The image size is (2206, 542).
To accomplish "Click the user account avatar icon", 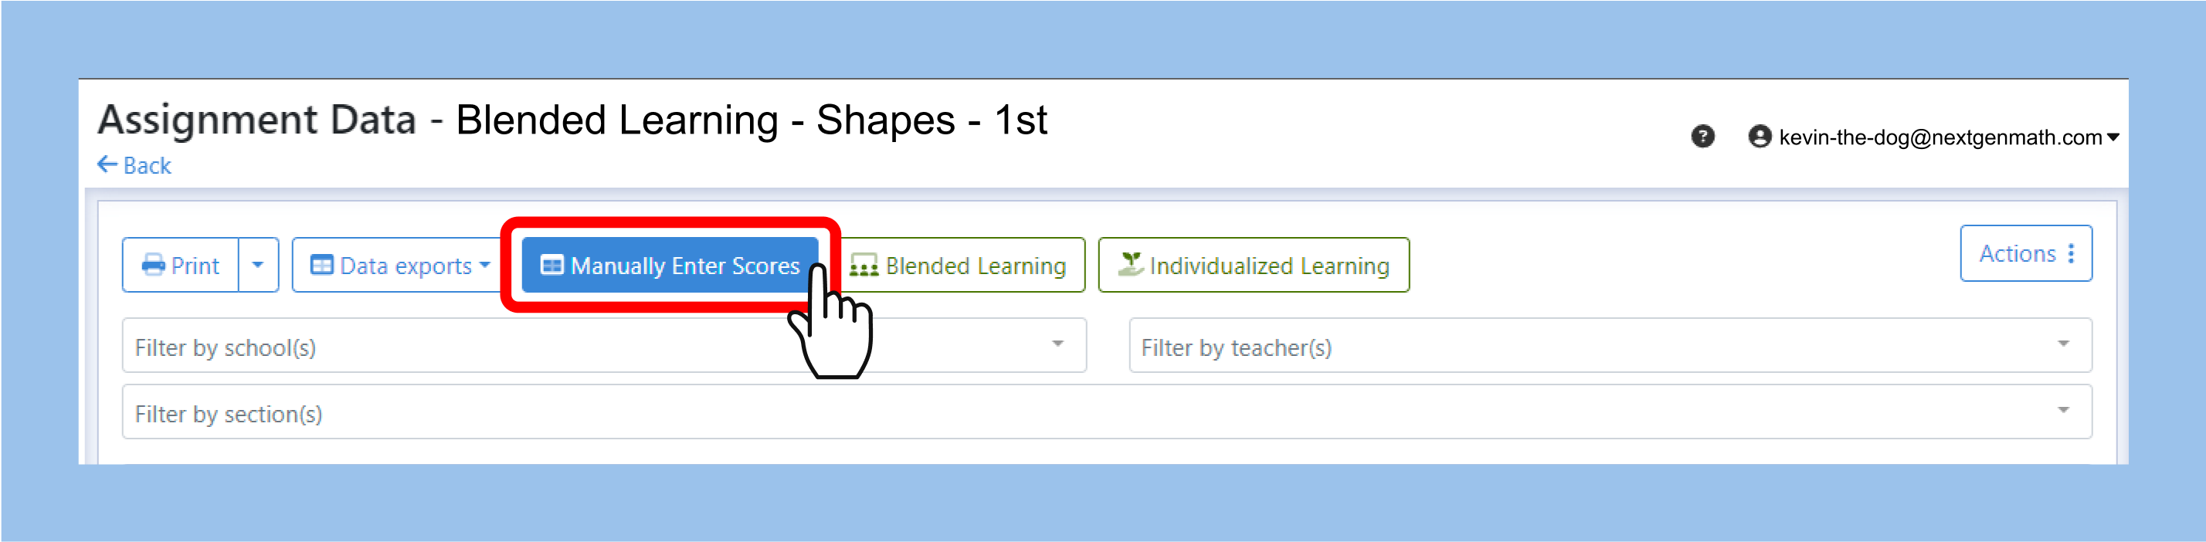I will click(x=1759, y=137).
